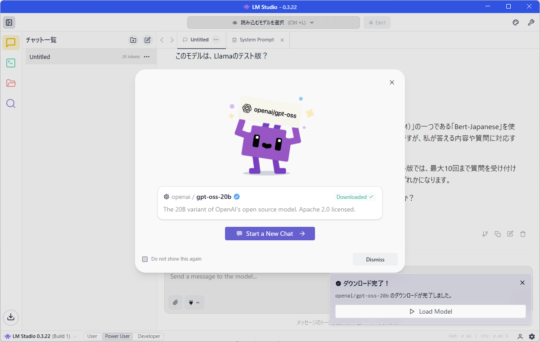Start a new folder for chats
This screenshot has height=342, width=540.
133,40
